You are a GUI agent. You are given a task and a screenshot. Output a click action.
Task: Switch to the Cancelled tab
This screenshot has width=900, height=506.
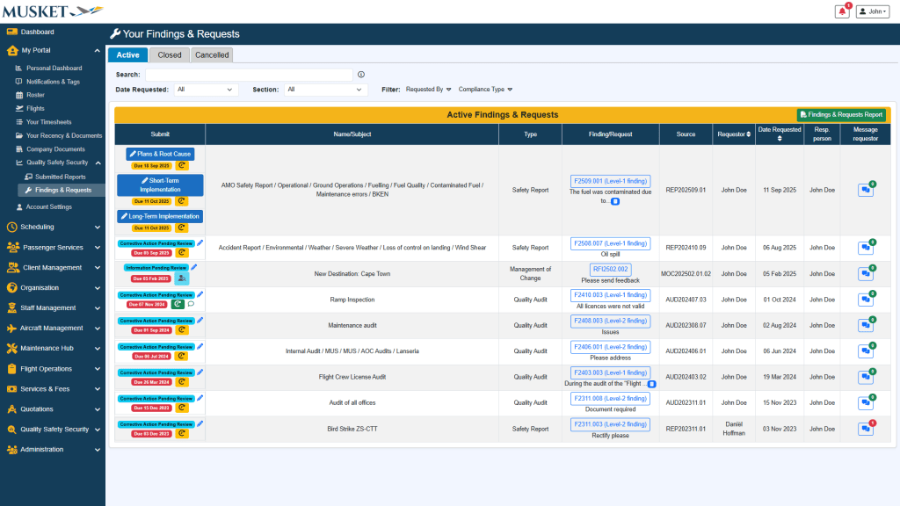[x=212, y=54]
